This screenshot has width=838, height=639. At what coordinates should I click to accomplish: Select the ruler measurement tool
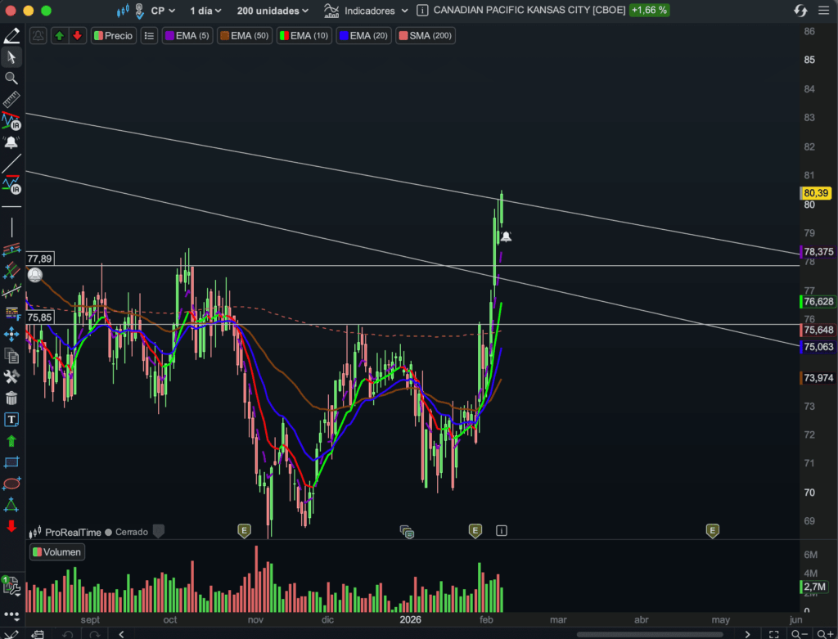pyautogui.click(x=11, y=100)
